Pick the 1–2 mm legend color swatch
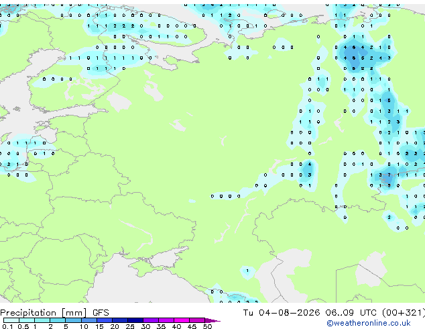Viewport: 425px width, 329px height. [x=42, y=320]
